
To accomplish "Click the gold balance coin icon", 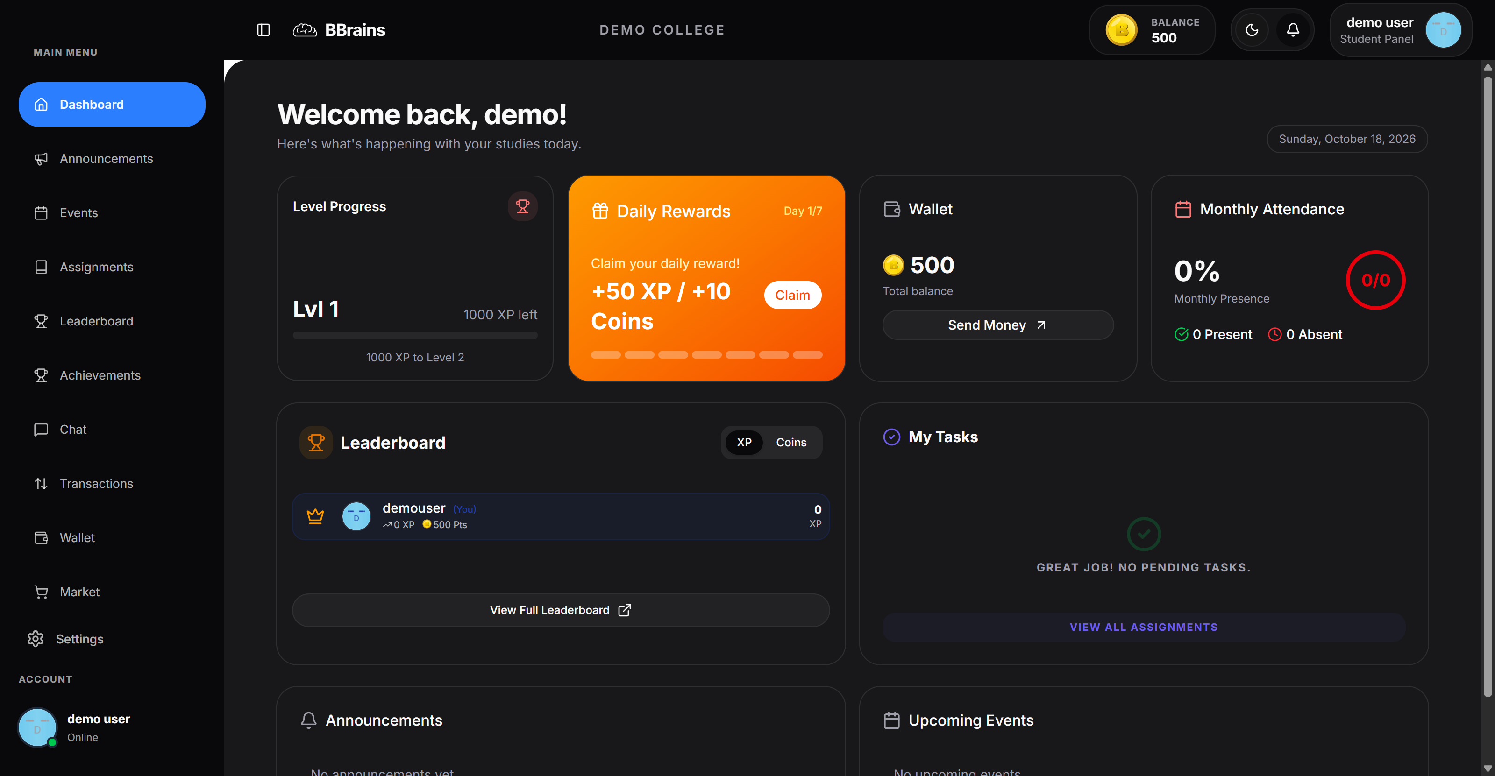I will pyautogui.click(x=1121, y=29).
